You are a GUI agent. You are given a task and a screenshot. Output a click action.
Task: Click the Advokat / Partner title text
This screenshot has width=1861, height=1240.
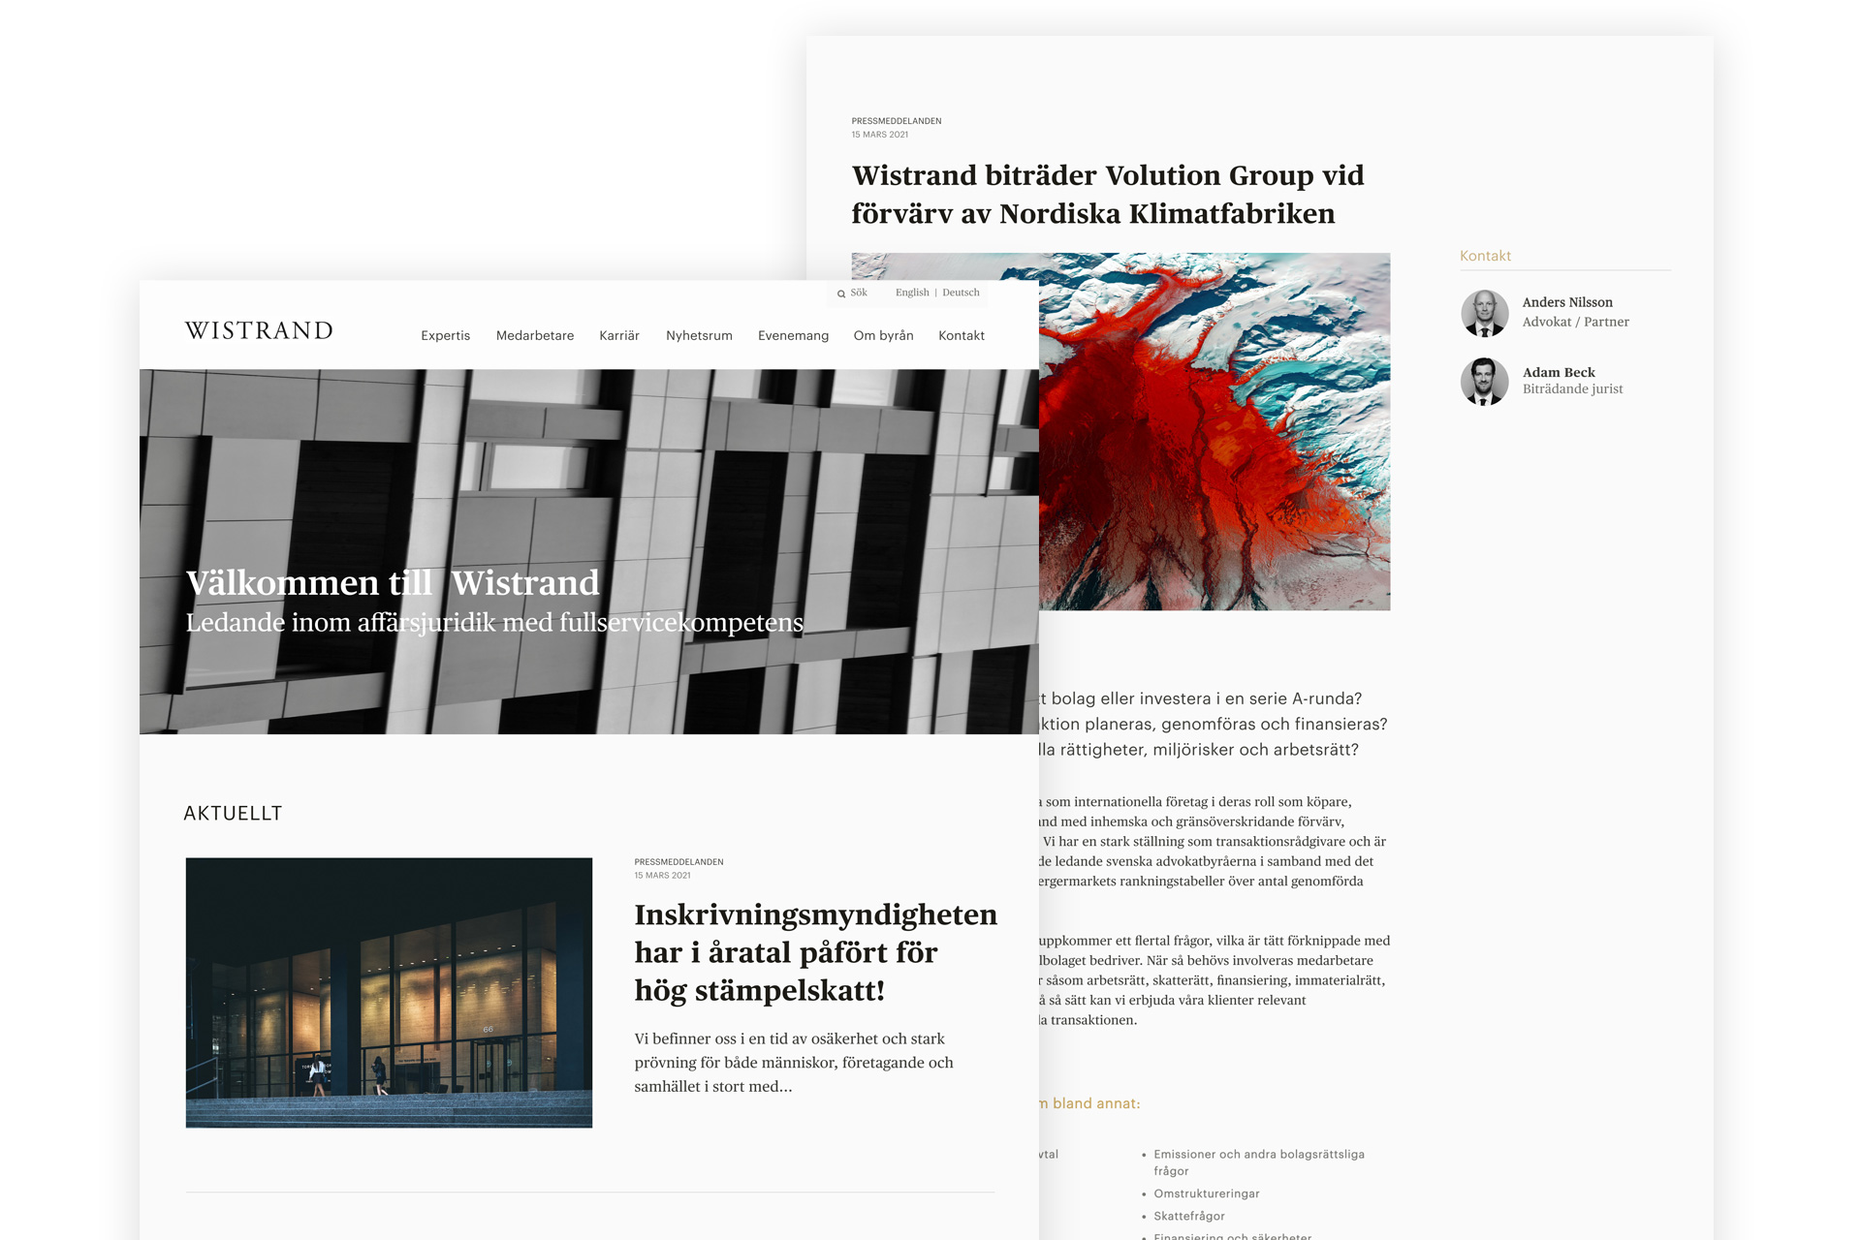pyautogui.click(x=1575, y=322)
